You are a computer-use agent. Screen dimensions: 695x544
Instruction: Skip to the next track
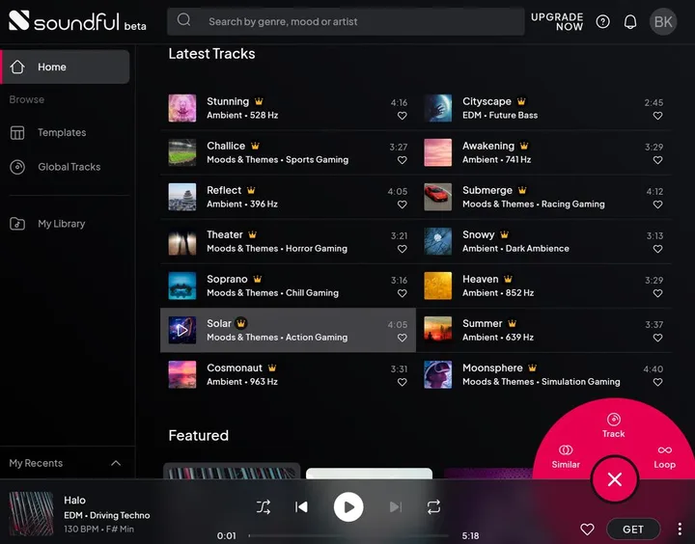396,506
